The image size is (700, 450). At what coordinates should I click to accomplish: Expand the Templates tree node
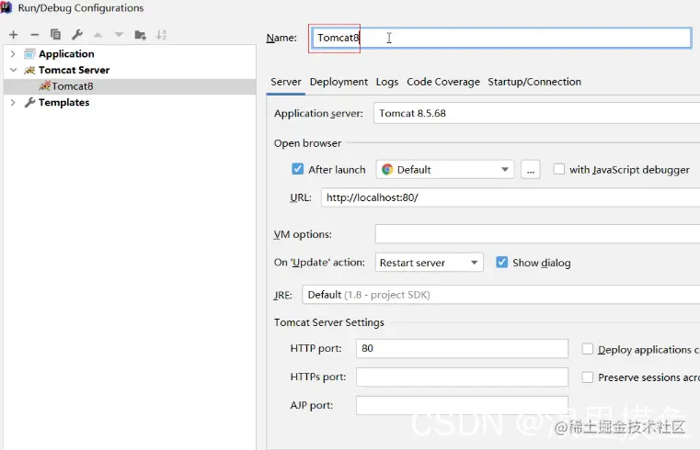13,103
